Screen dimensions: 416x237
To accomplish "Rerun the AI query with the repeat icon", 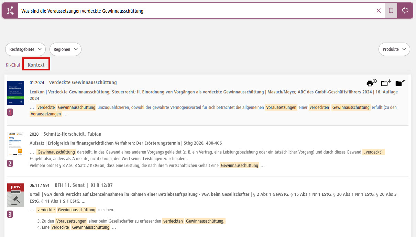I will click(405, 10).
